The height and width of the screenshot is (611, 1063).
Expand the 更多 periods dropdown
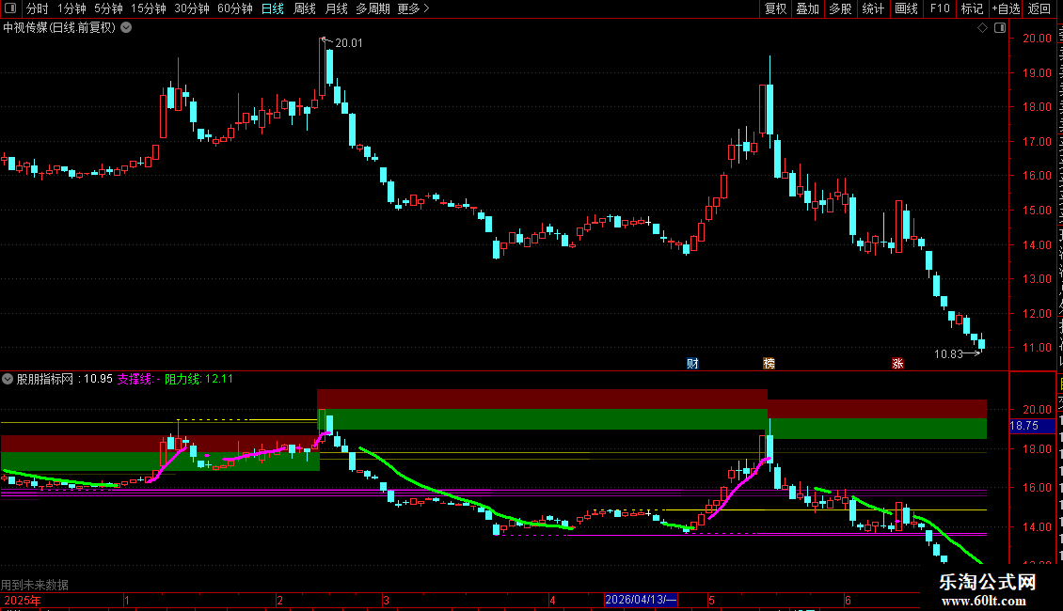(413, 8)
